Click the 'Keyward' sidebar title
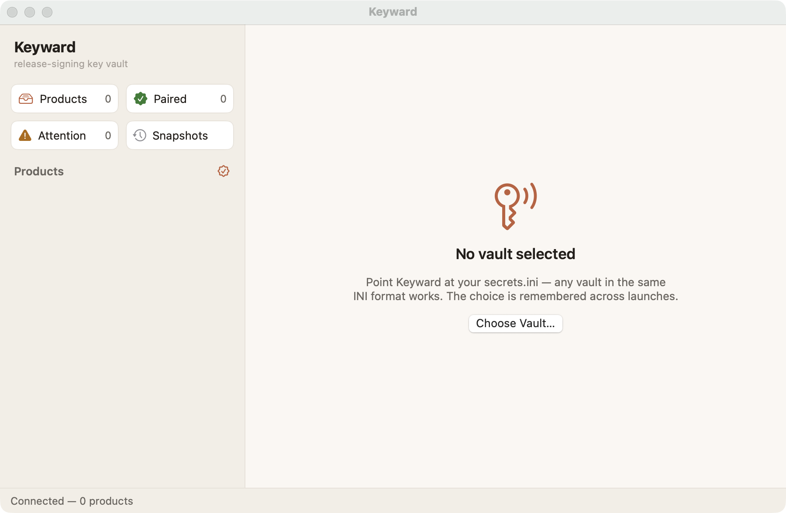The height and width of the screenshot is (513, 786). tap(45, 47)
